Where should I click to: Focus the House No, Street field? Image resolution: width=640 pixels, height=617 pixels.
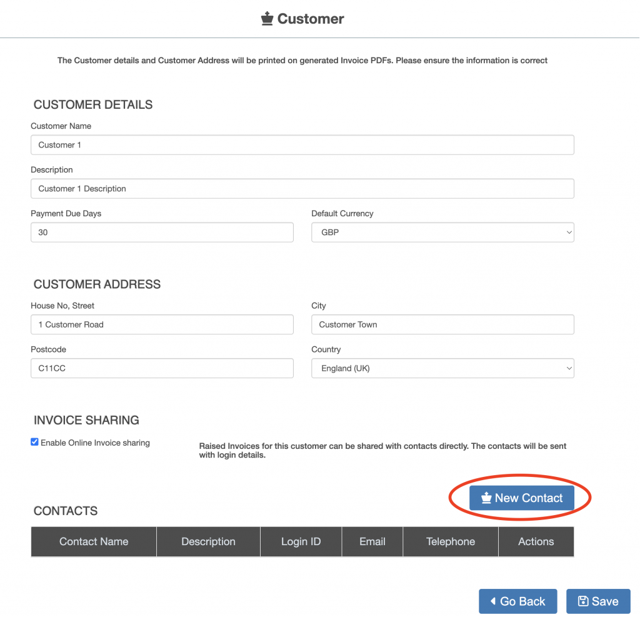pyautogui.click(x=162, y=324)
